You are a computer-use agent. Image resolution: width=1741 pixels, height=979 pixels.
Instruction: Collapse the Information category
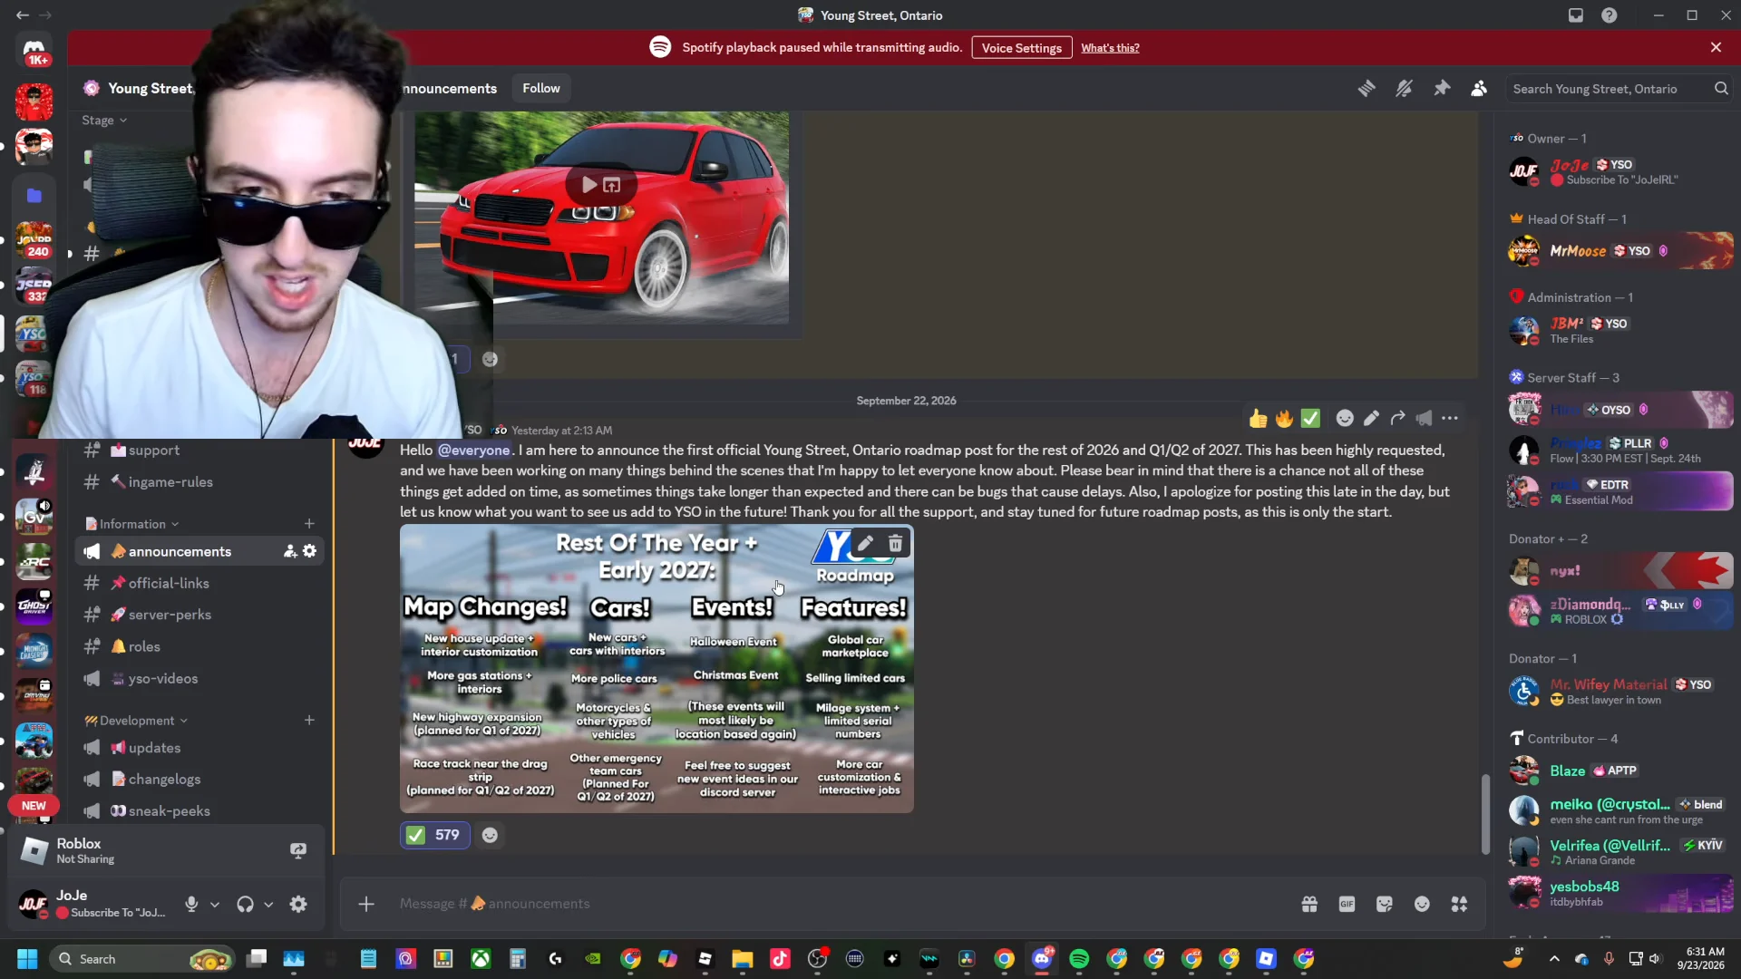tap(131, 524)
